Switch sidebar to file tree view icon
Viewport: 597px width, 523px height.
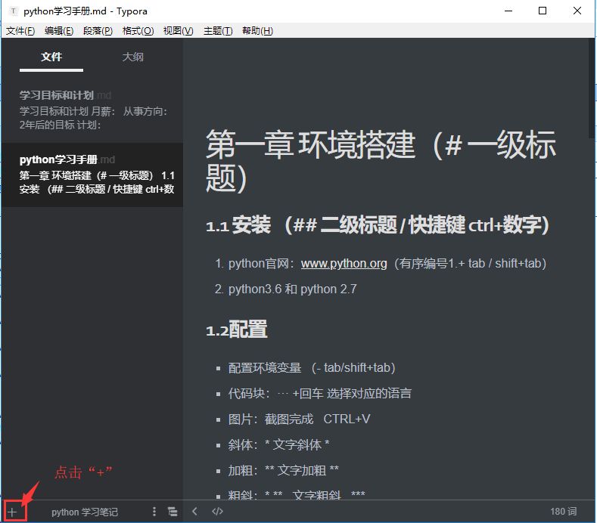[x=173, y=512]
